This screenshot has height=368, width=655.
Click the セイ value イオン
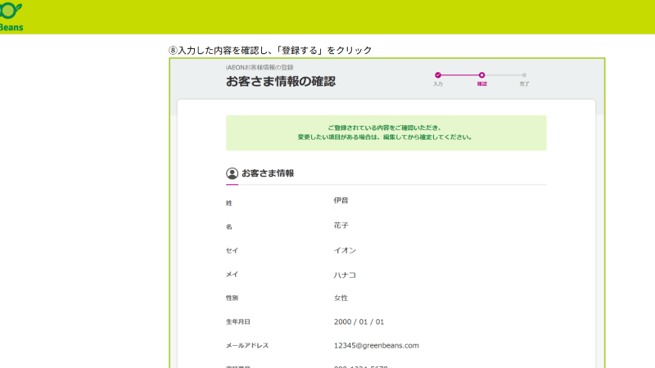point(345,250)
